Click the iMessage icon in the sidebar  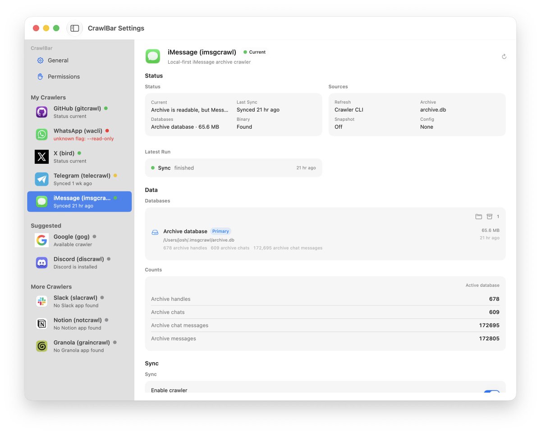(42, 202)
